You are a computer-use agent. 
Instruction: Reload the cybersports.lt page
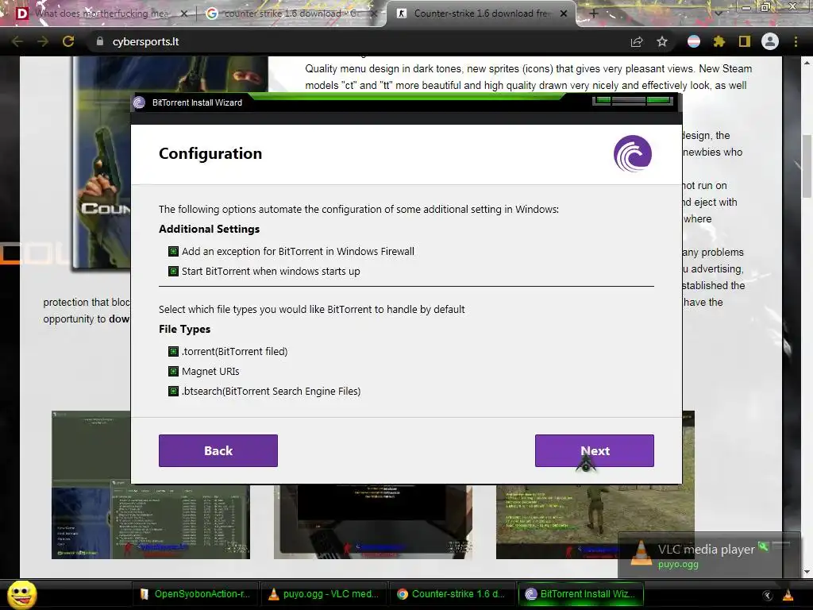point(68,41)
